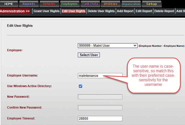The width and height of the screenshot is (185, 125).
Task: Expand the Employee dropdown showing 999999 - Maint User
Action: click(108, 45)
